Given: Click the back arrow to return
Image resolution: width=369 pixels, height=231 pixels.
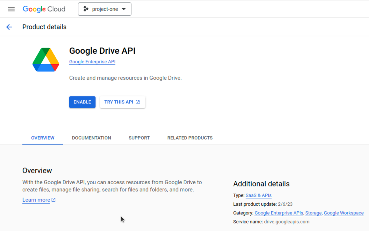Looking at the screenshot, I should tap(9, 27).
